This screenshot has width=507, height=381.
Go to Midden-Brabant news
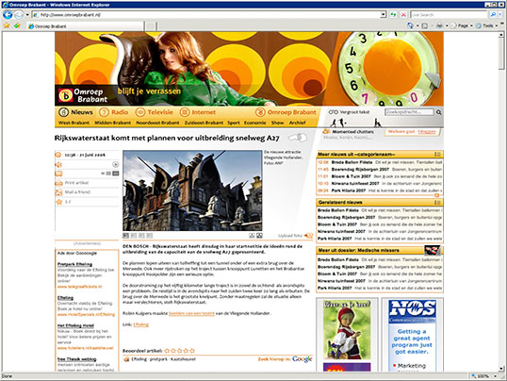point(112,123)
